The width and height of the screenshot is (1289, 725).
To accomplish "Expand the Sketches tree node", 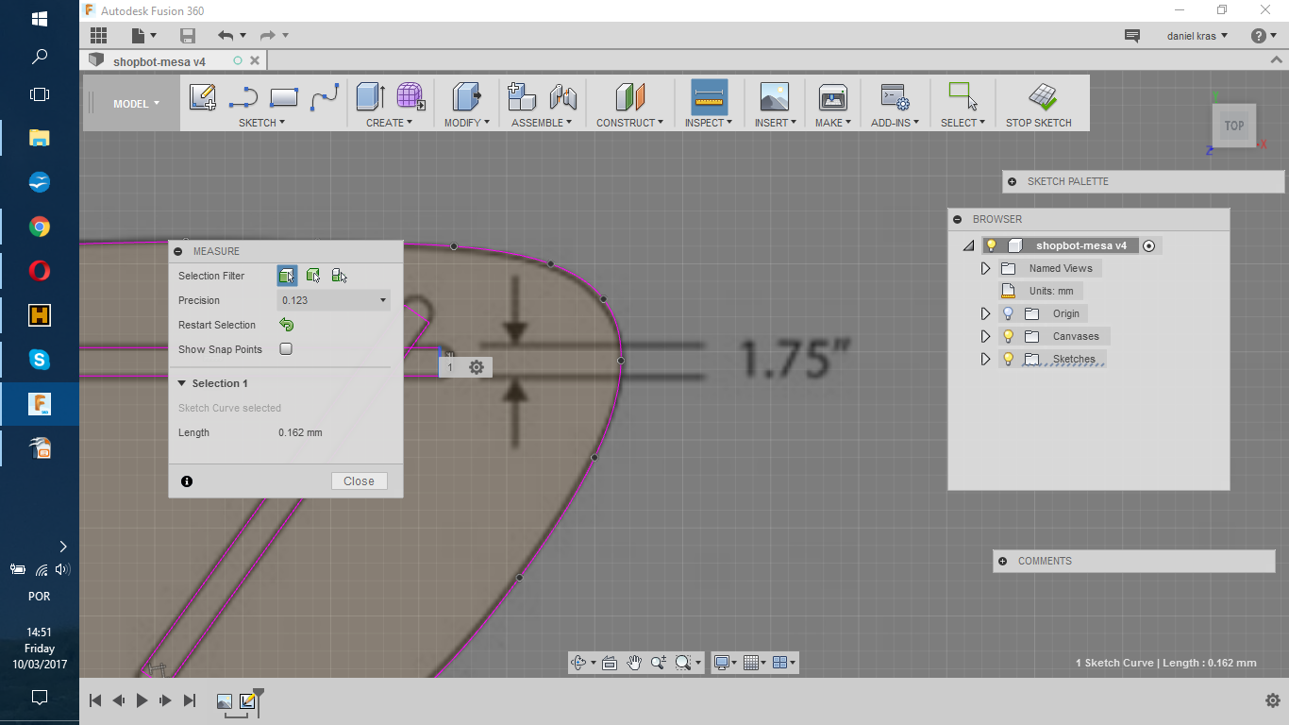I will coord(986,359).
